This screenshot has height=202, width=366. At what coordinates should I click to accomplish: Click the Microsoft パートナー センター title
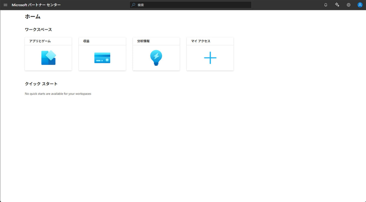36,5
